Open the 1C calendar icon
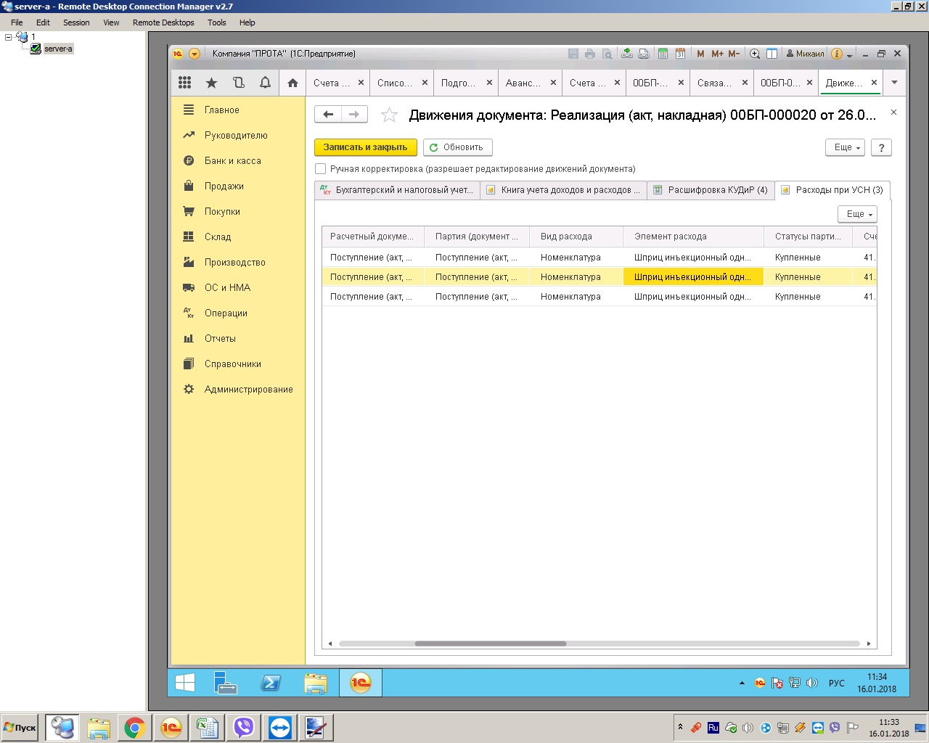 click(680, 54)
